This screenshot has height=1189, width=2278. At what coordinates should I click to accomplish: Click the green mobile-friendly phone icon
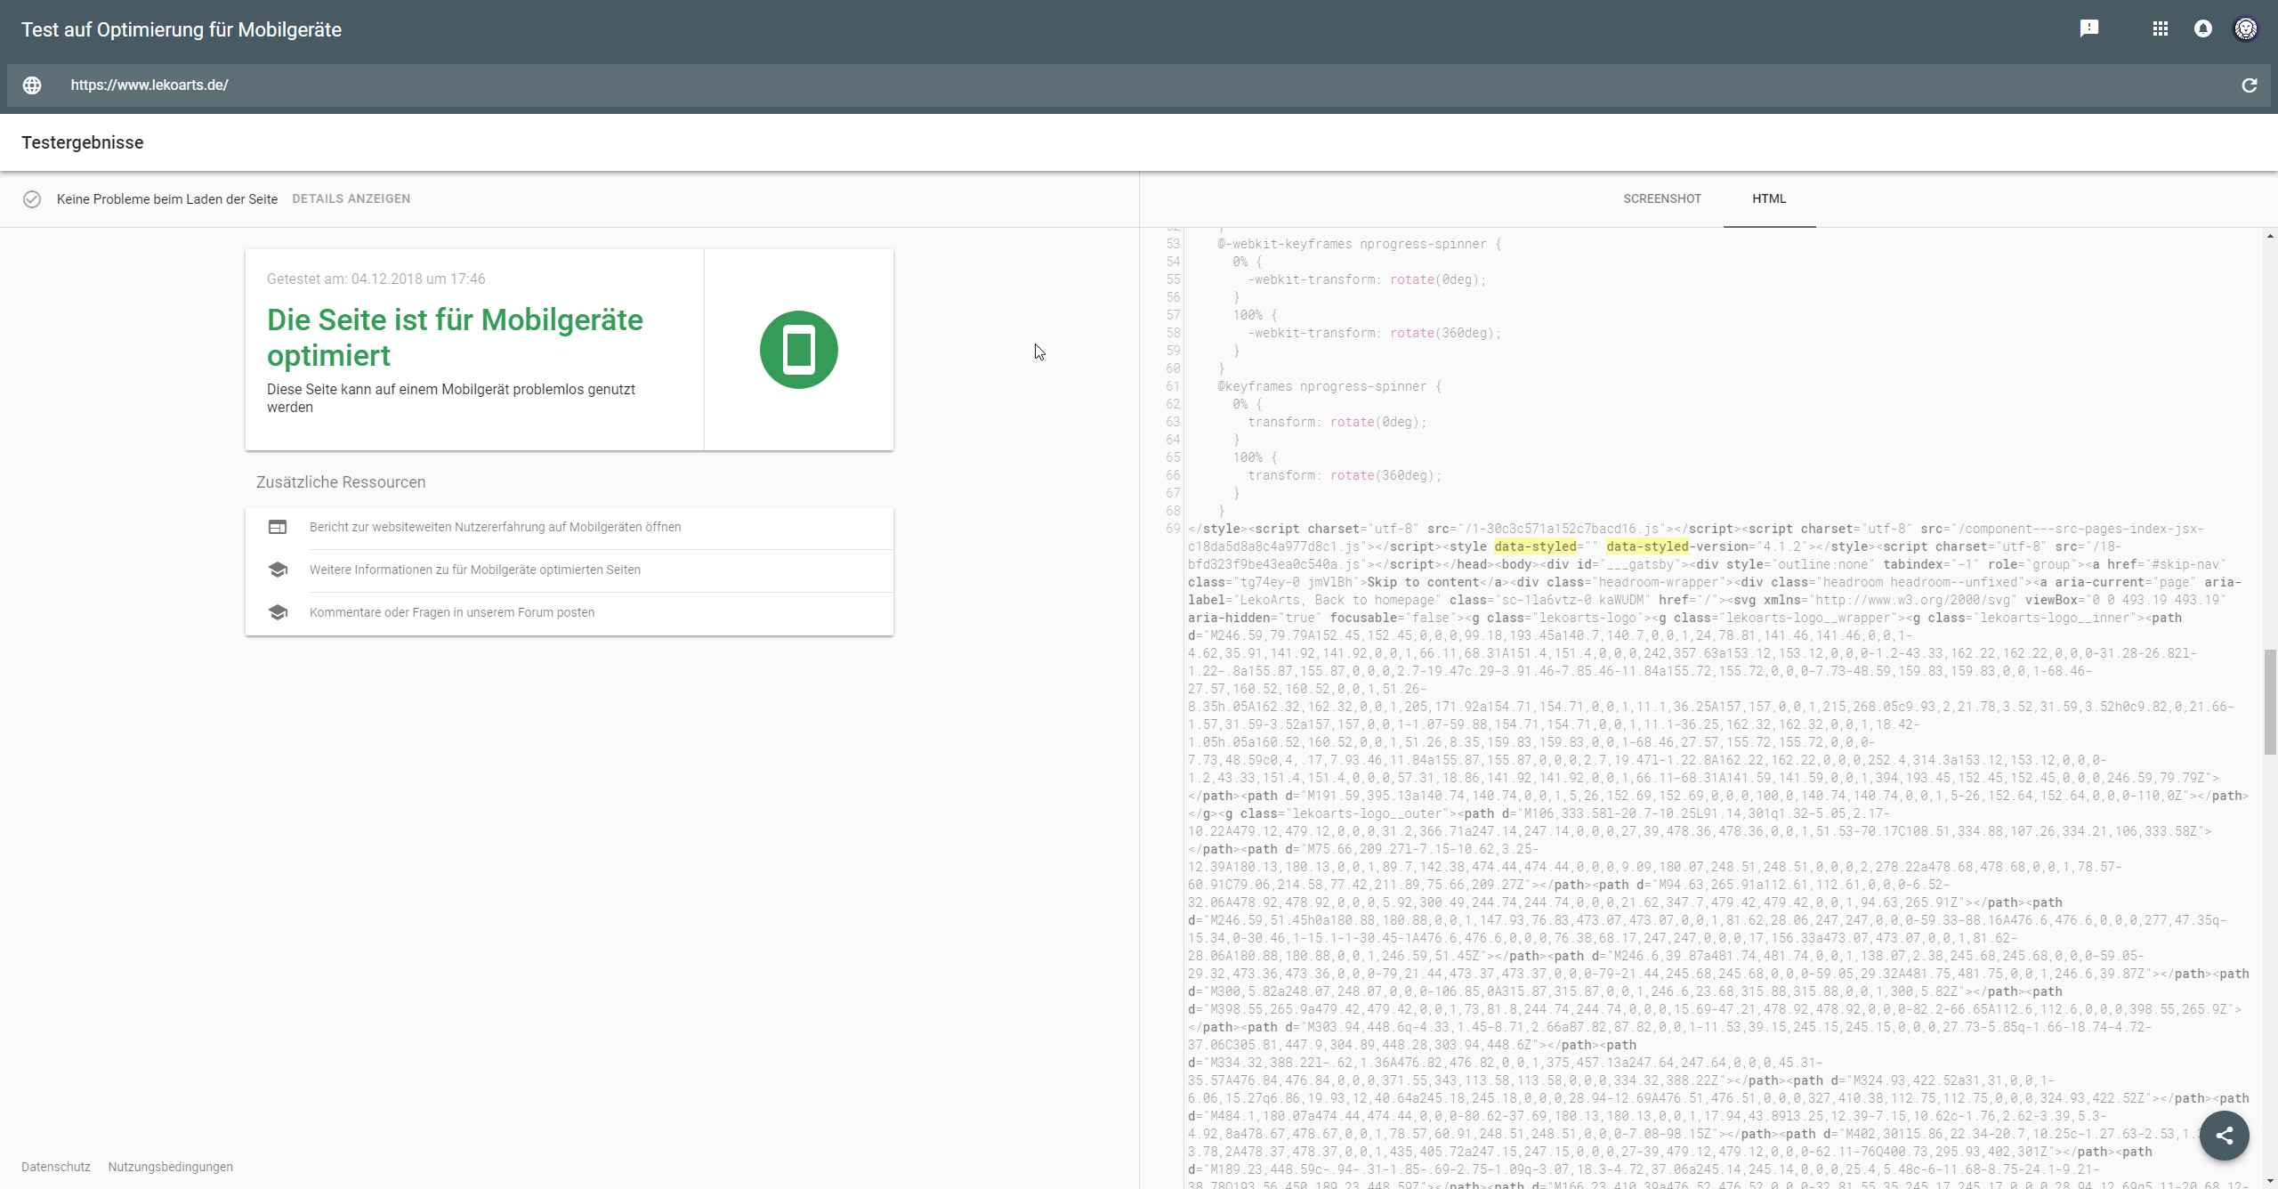[x=798, y=350]
